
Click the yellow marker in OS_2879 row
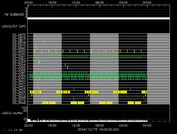tap(36, 46)
